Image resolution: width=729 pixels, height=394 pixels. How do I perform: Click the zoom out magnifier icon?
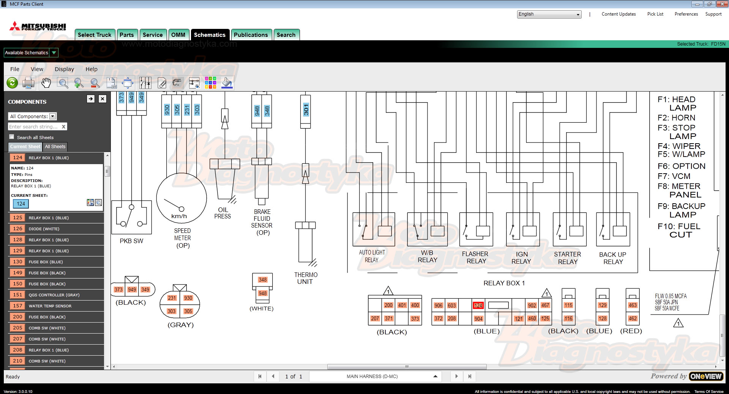[x=95, y=82]
